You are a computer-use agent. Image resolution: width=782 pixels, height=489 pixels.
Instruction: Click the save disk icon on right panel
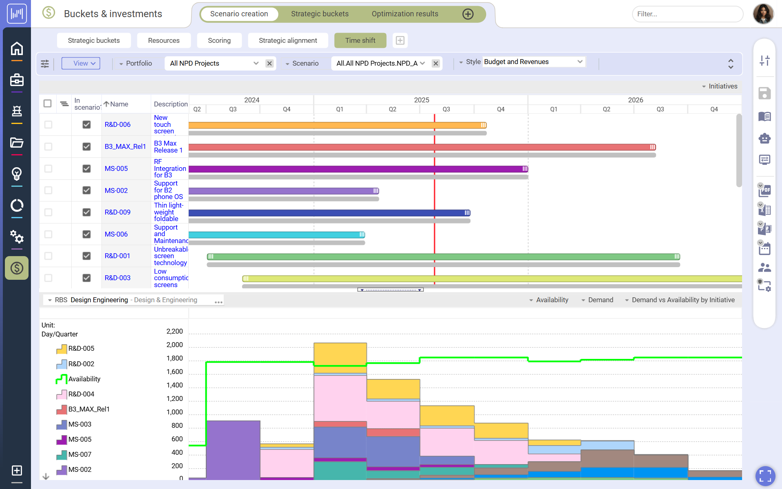(x=764, y=93)
